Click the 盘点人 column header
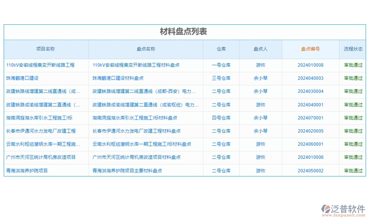This screenshot has width=369, height=221. [x=261, y=49]
